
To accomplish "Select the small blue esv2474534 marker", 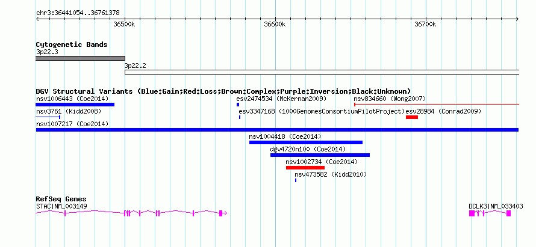I will 238,105.
